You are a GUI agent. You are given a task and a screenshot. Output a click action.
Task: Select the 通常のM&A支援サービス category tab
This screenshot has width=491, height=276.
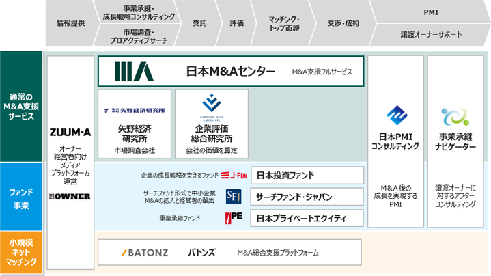[x=21, y=107]
